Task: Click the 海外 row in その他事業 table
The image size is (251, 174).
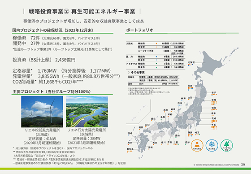Action: click(x=153, y=83)
